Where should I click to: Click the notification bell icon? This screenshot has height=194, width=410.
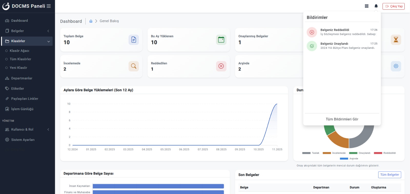point(376,6)
